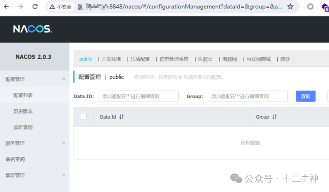Switch to the 淘数网 namespace
This screenshot has height=192, width=329.
click(229, 59)
